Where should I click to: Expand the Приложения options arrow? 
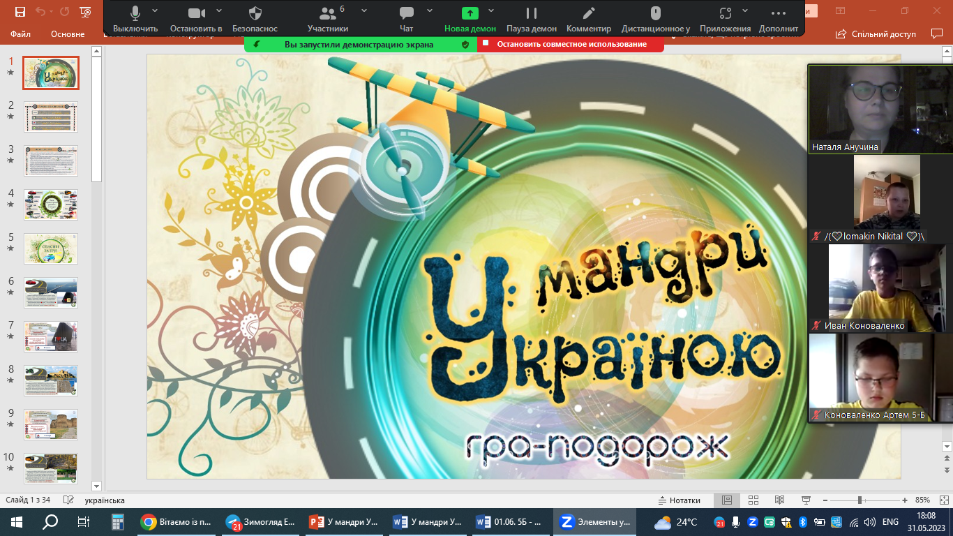point(745,10)
